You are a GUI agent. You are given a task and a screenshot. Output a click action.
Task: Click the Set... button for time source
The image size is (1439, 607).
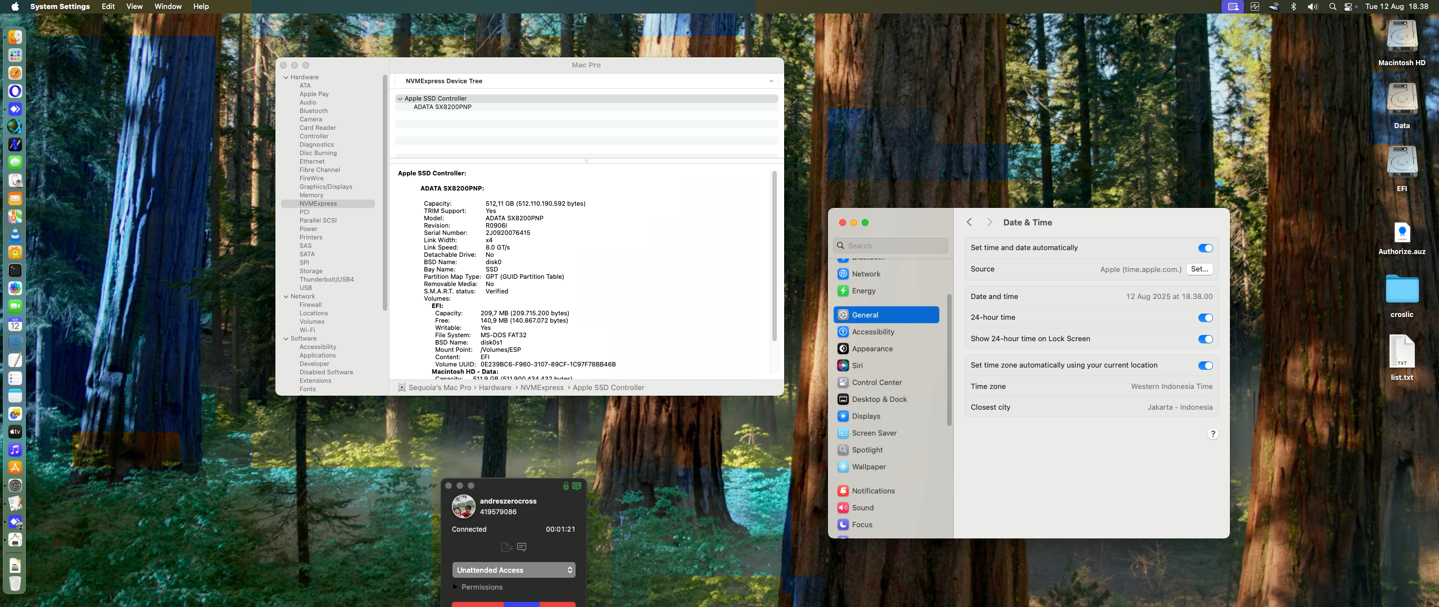(1200, 269)
